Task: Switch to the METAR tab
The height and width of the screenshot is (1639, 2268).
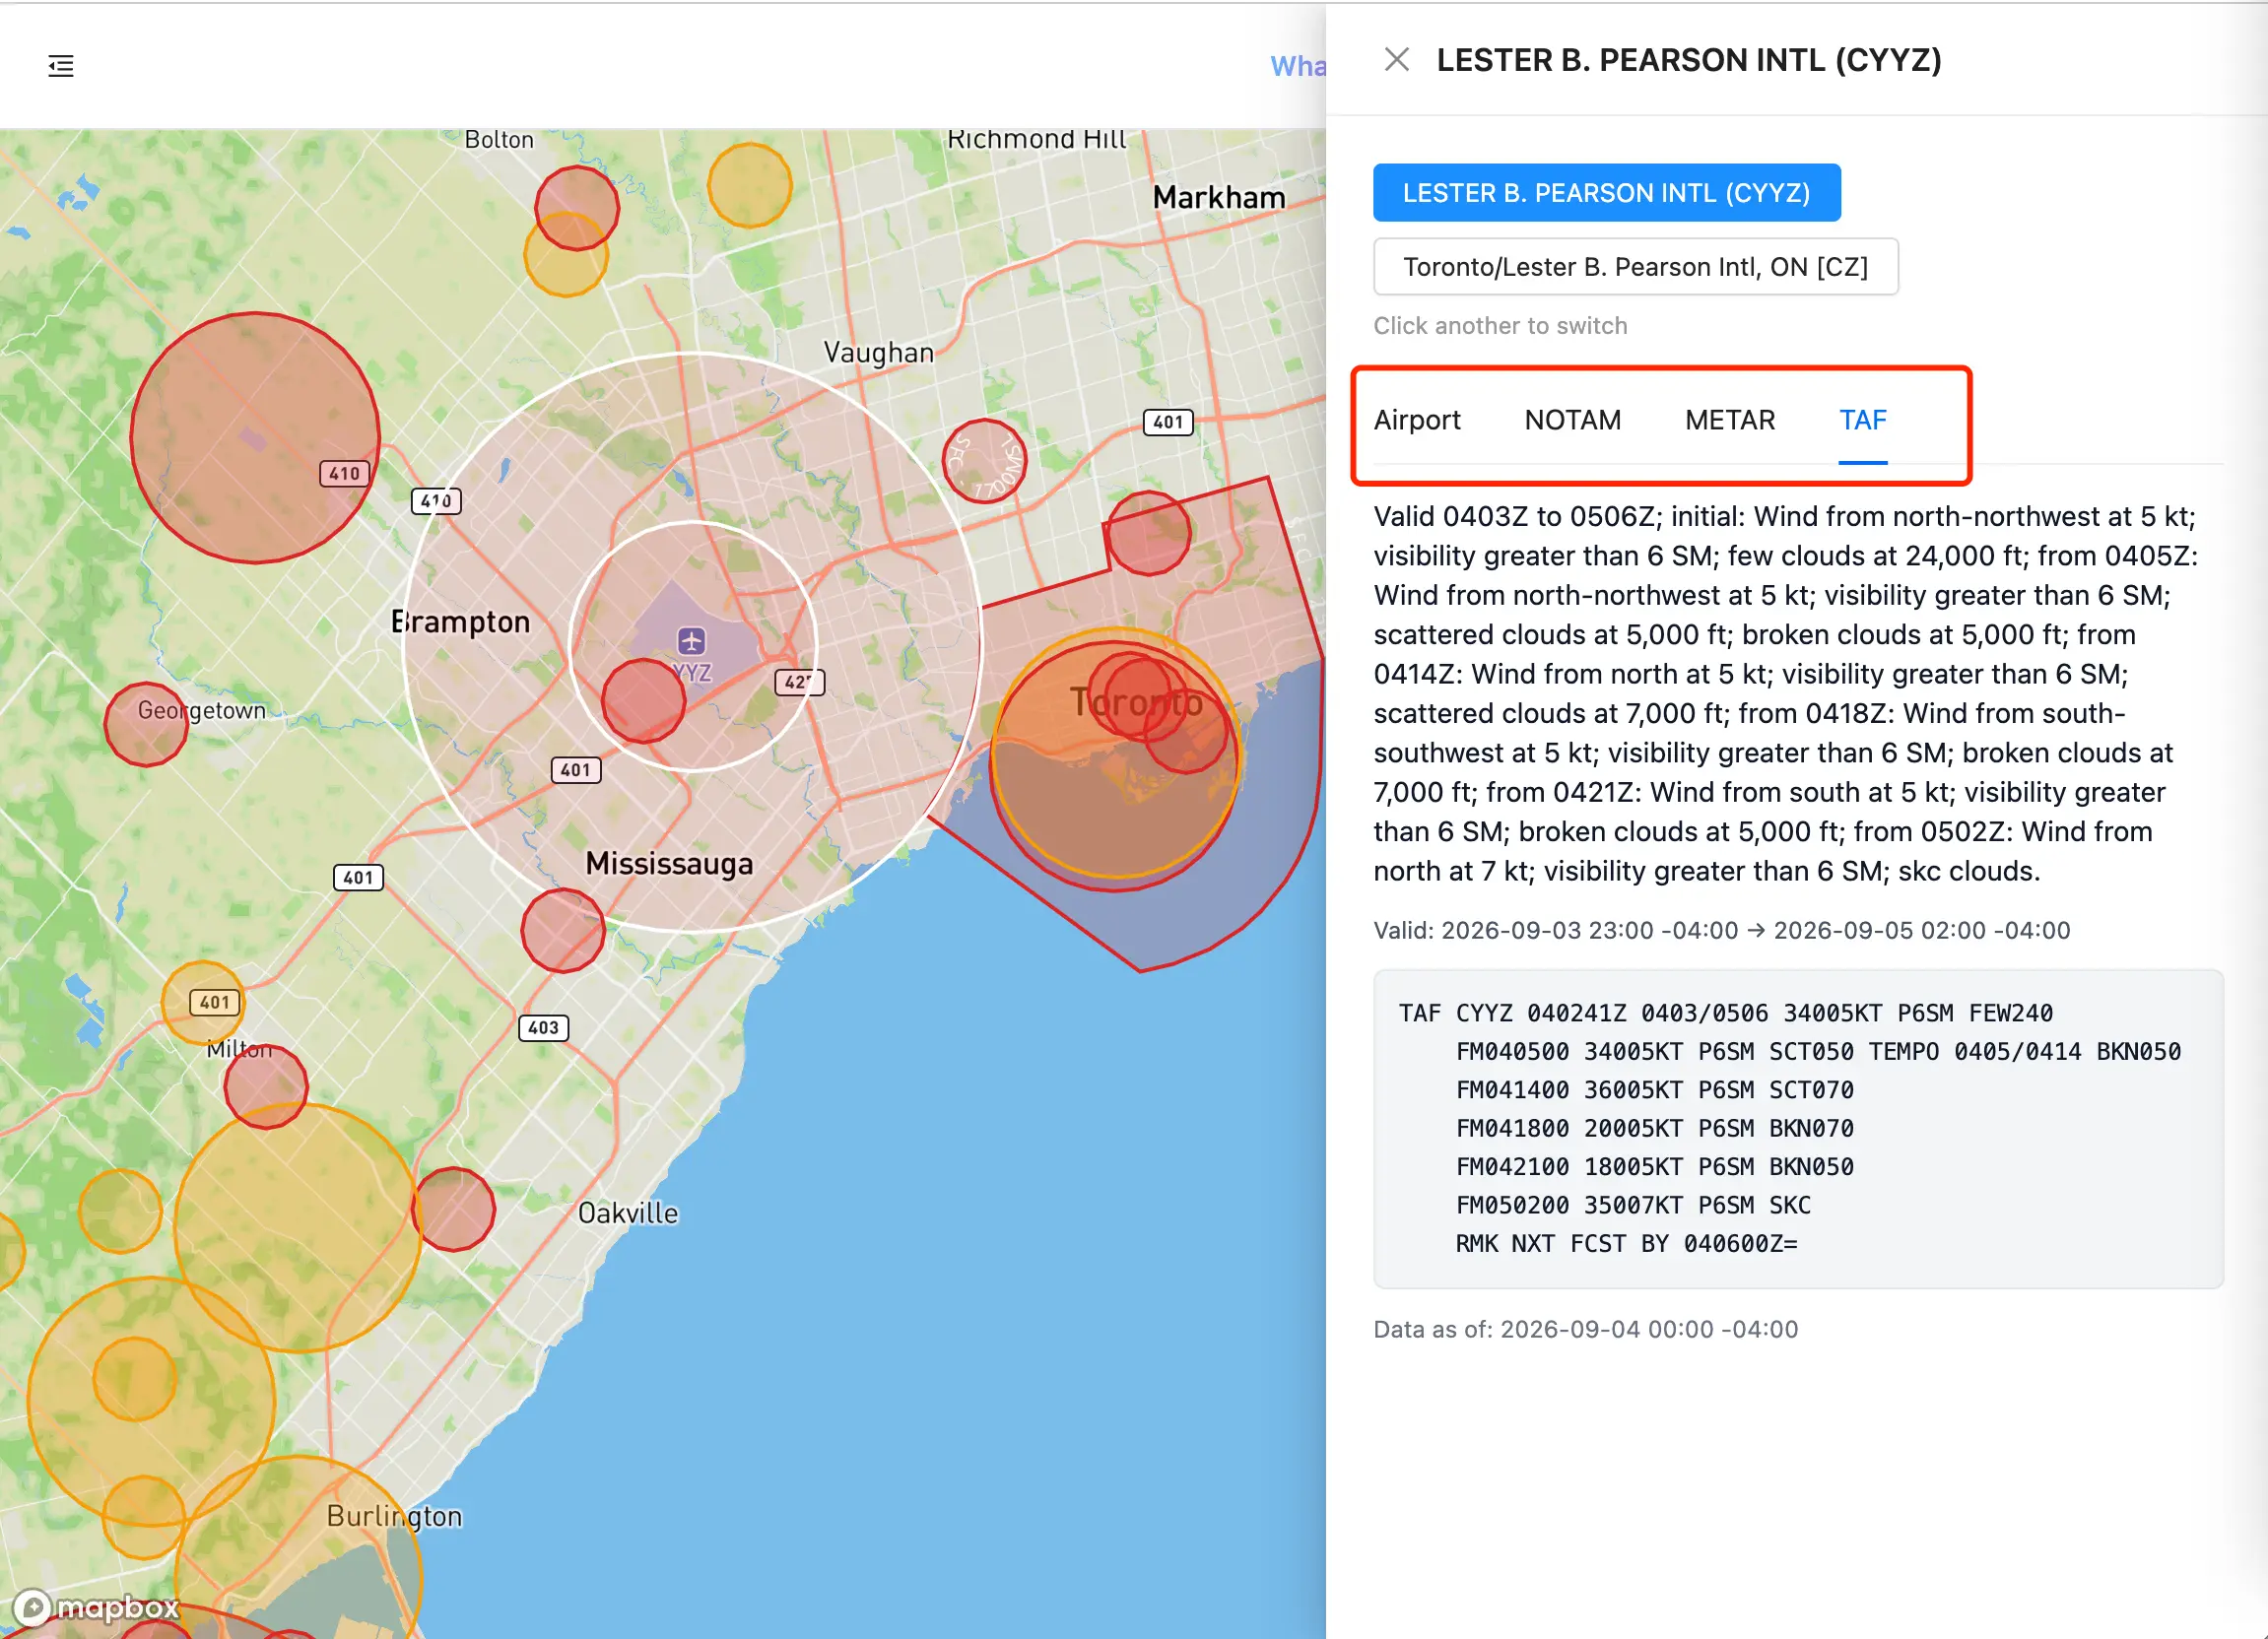Action: [1730, 420]
